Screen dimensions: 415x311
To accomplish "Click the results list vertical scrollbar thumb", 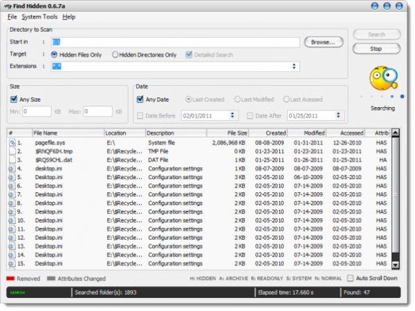I will pyautogui.click(x=395, y=194).
